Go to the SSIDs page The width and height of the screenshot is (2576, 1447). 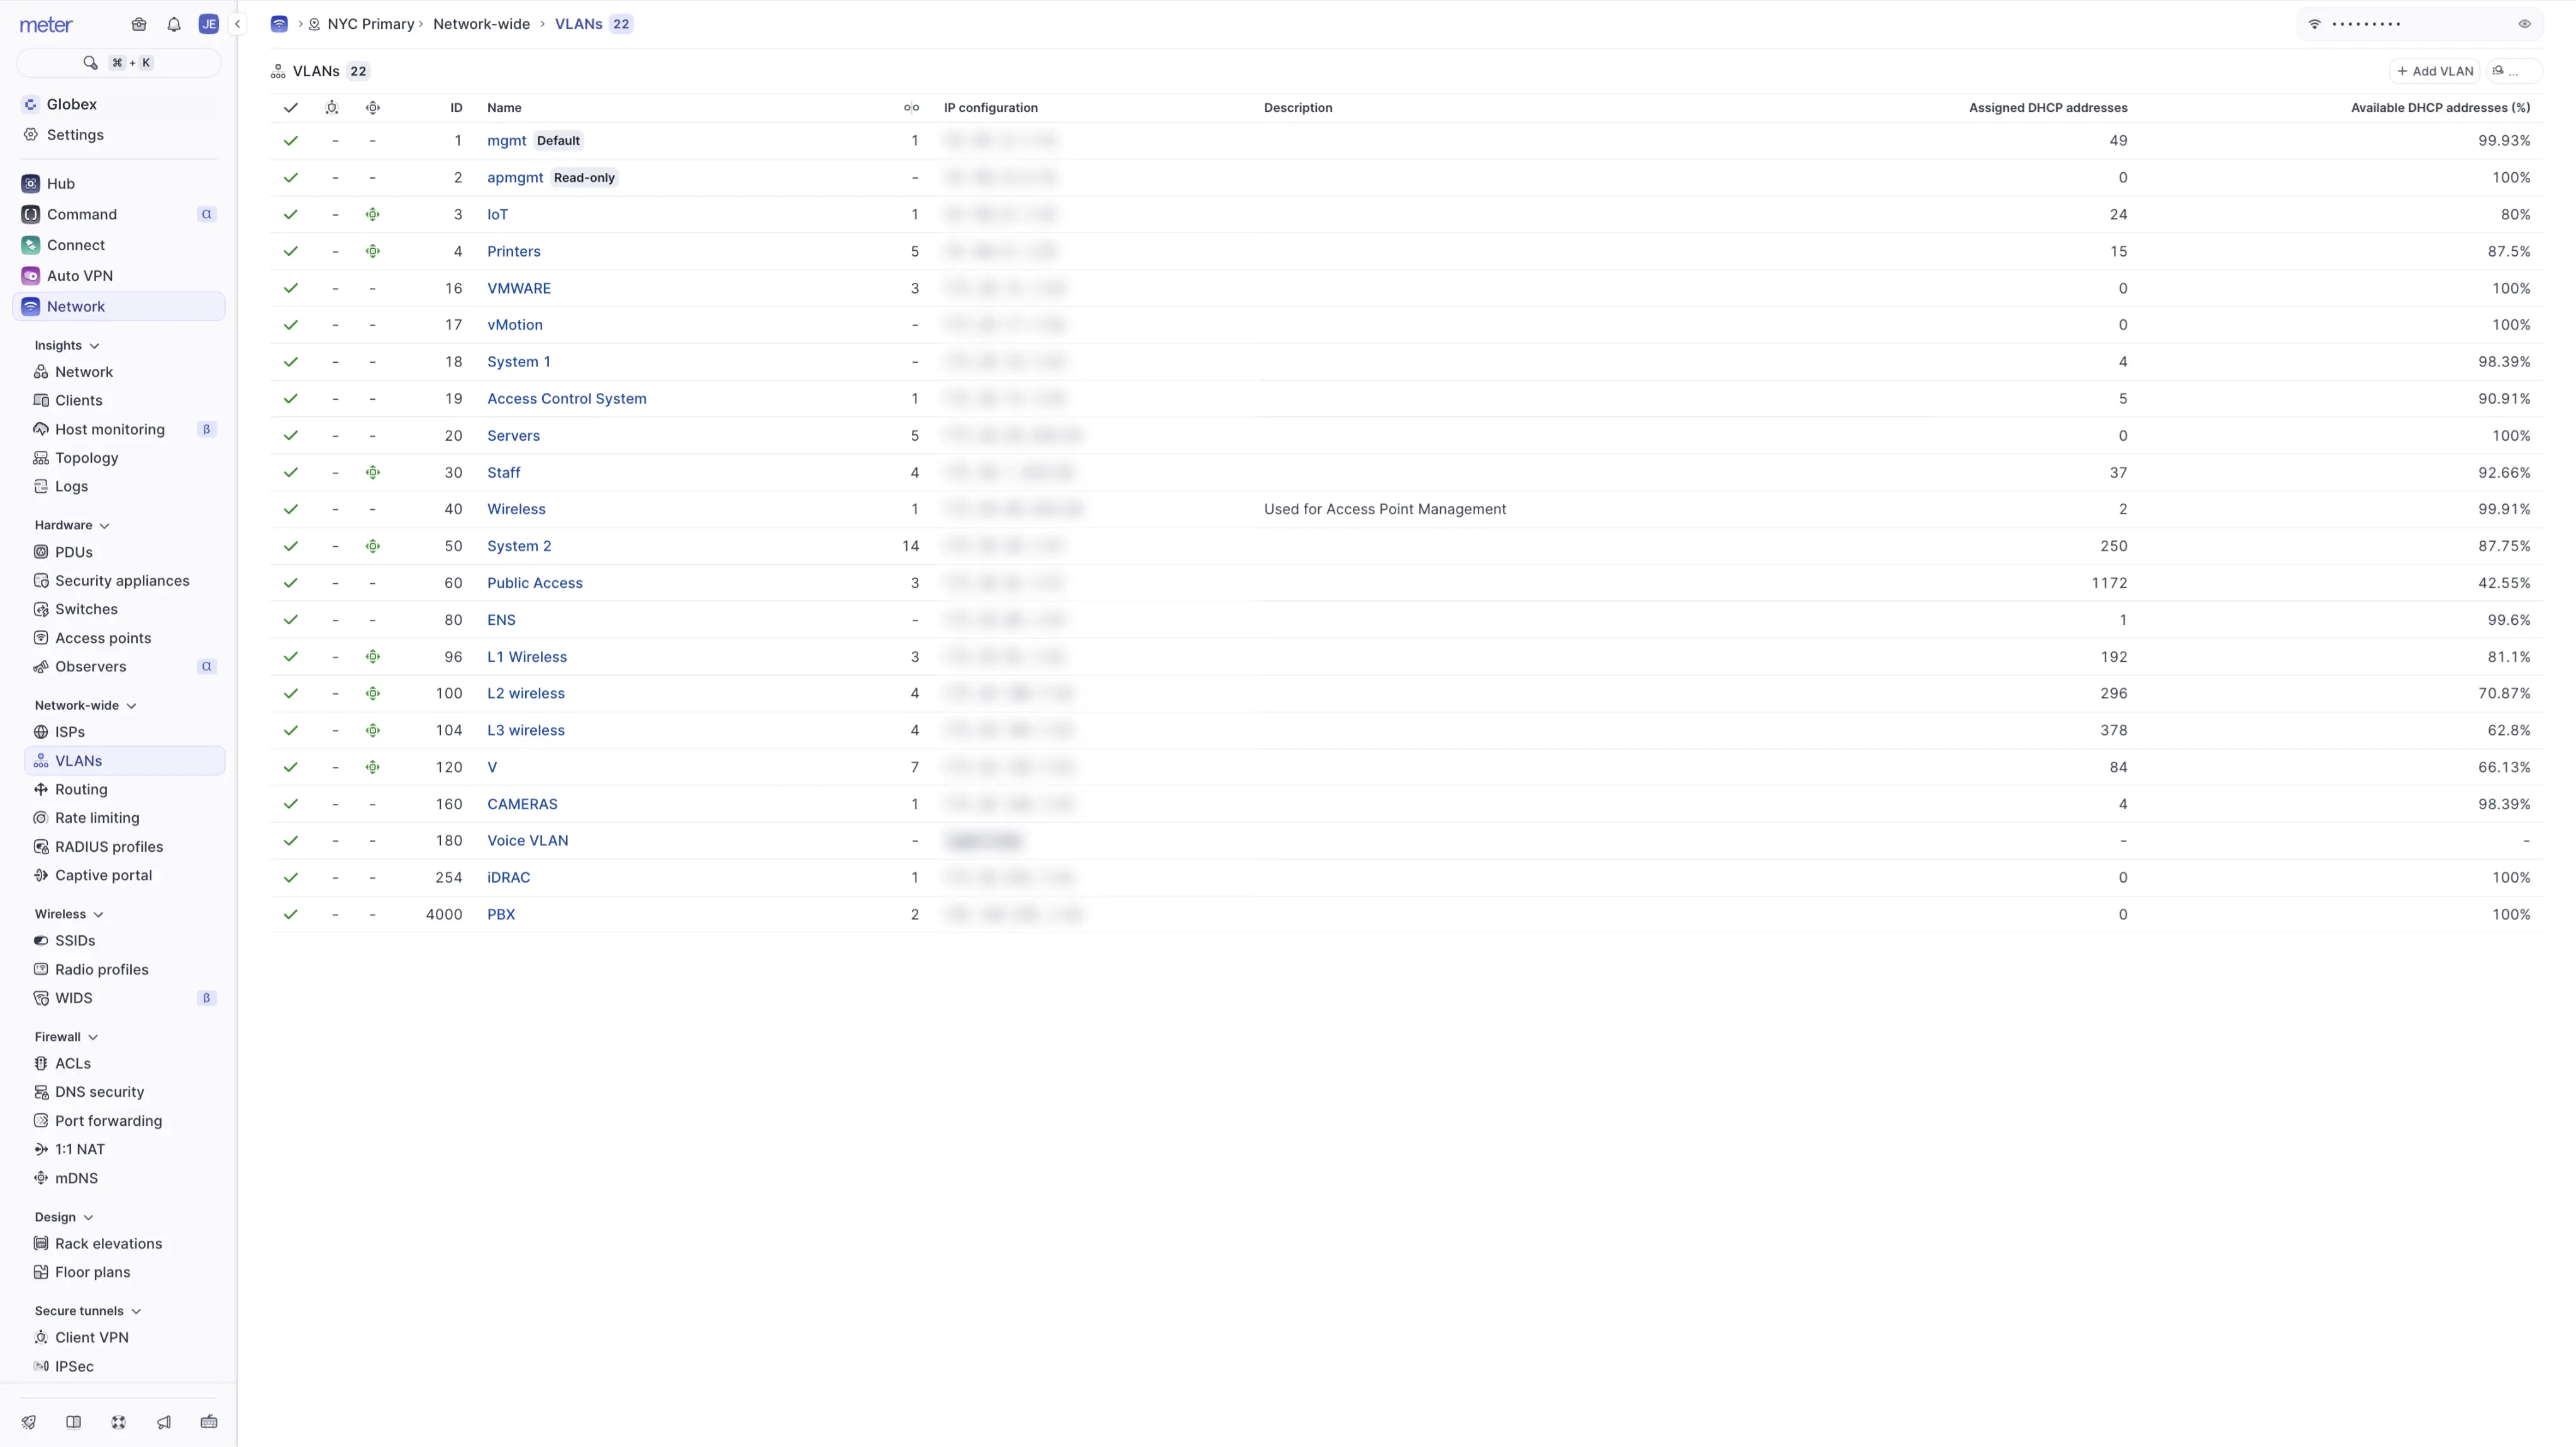[75, 940]
